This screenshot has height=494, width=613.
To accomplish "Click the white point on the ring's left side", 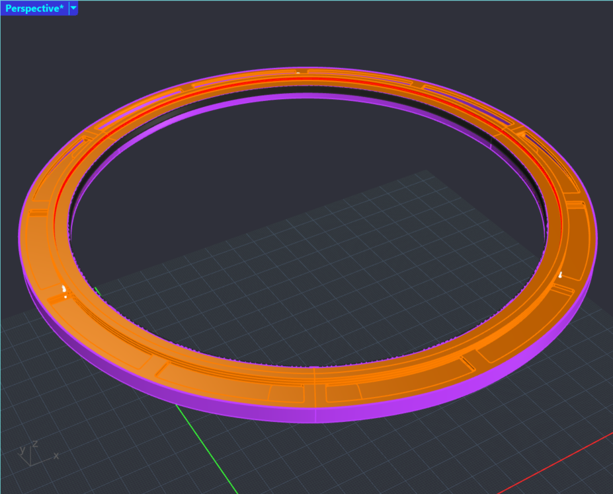I will [x=63, y=289].
